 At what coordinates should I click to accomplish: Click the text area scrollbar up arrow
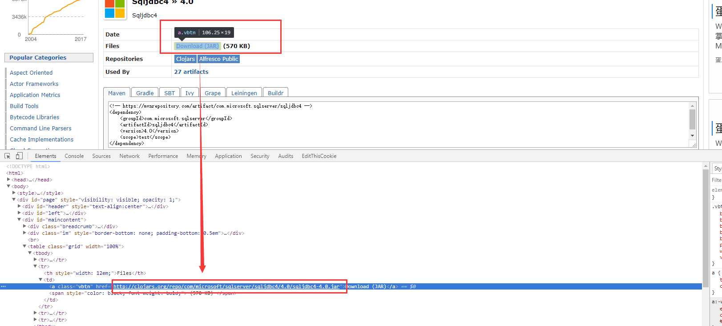692,105
